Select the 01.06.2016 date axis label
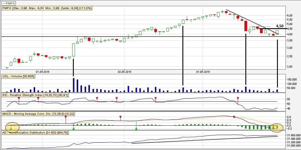Viewport: 301px width, 150px height. (203, 71)
